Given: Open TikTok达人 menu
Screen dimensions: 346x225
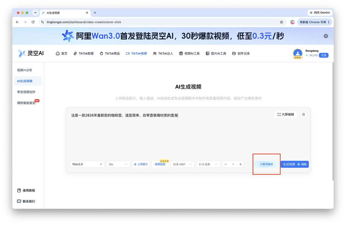Looking at the screenshot, I should pyautogui.click(x=163, y=53).
